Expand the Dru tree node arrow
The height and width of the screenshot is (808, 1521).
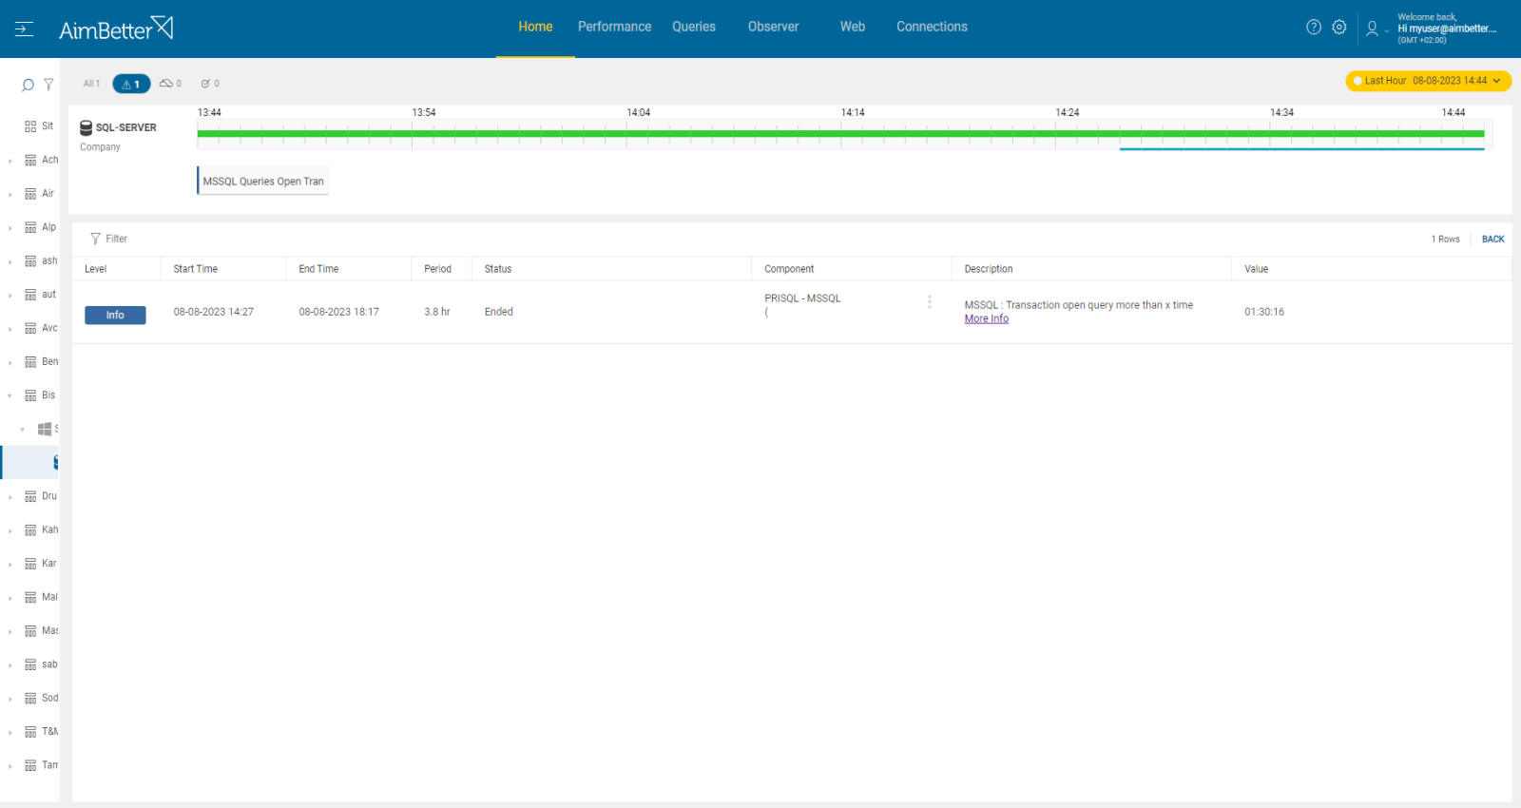point(10,497)
